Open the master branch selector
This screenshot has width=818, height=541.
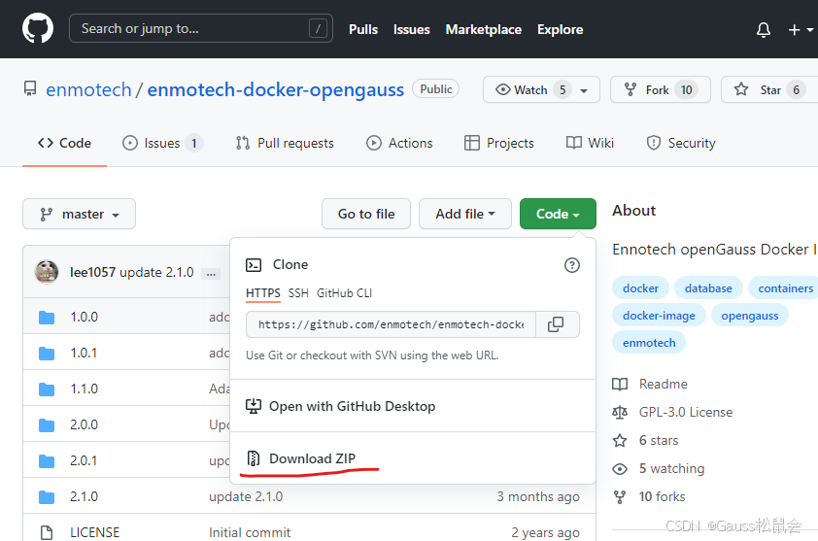pos(80,214)
